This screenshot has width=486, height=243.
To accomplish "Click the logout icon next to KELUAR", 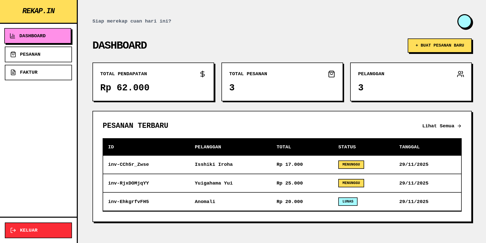I will pyautogui.click(x=13, y=230).
